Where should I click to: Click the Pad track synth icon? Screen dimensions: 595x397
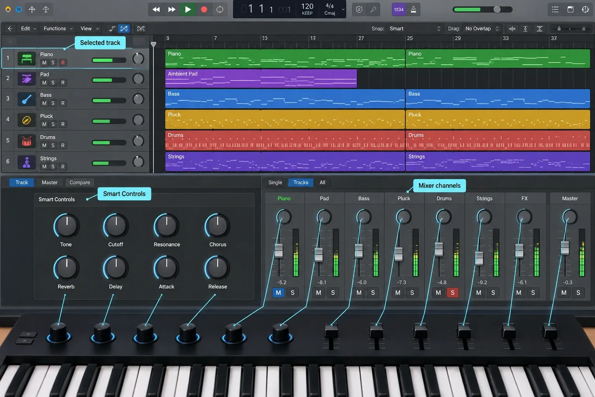(26, 79)
